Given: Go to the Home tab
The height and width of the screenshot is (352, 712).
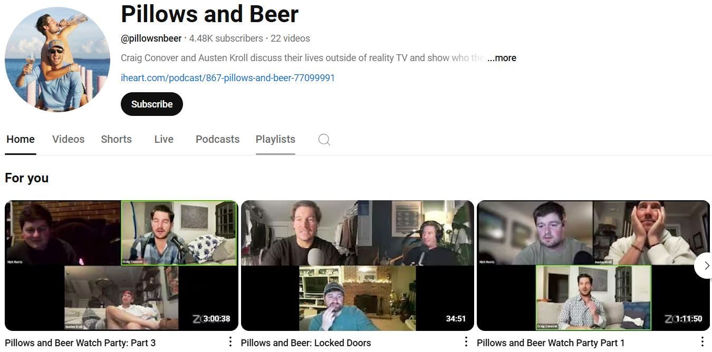Looking at the screenshot, I should (21, 139).
